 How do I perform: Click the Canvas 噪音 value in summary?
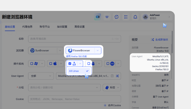click(x=160, y=107)
